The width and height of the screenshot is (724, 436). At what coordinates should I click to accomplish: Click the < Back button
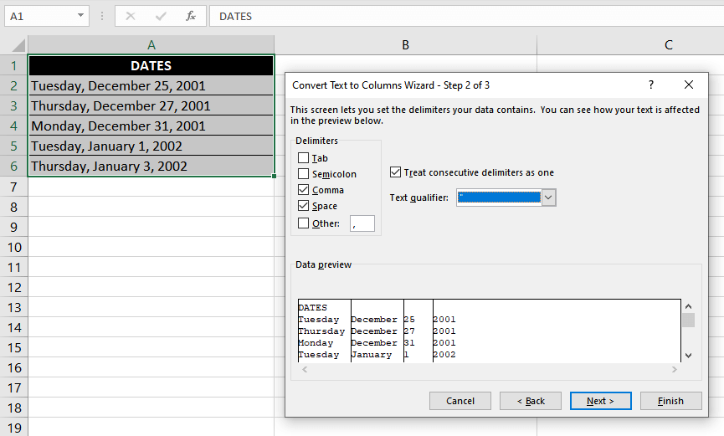click(530, 401)
